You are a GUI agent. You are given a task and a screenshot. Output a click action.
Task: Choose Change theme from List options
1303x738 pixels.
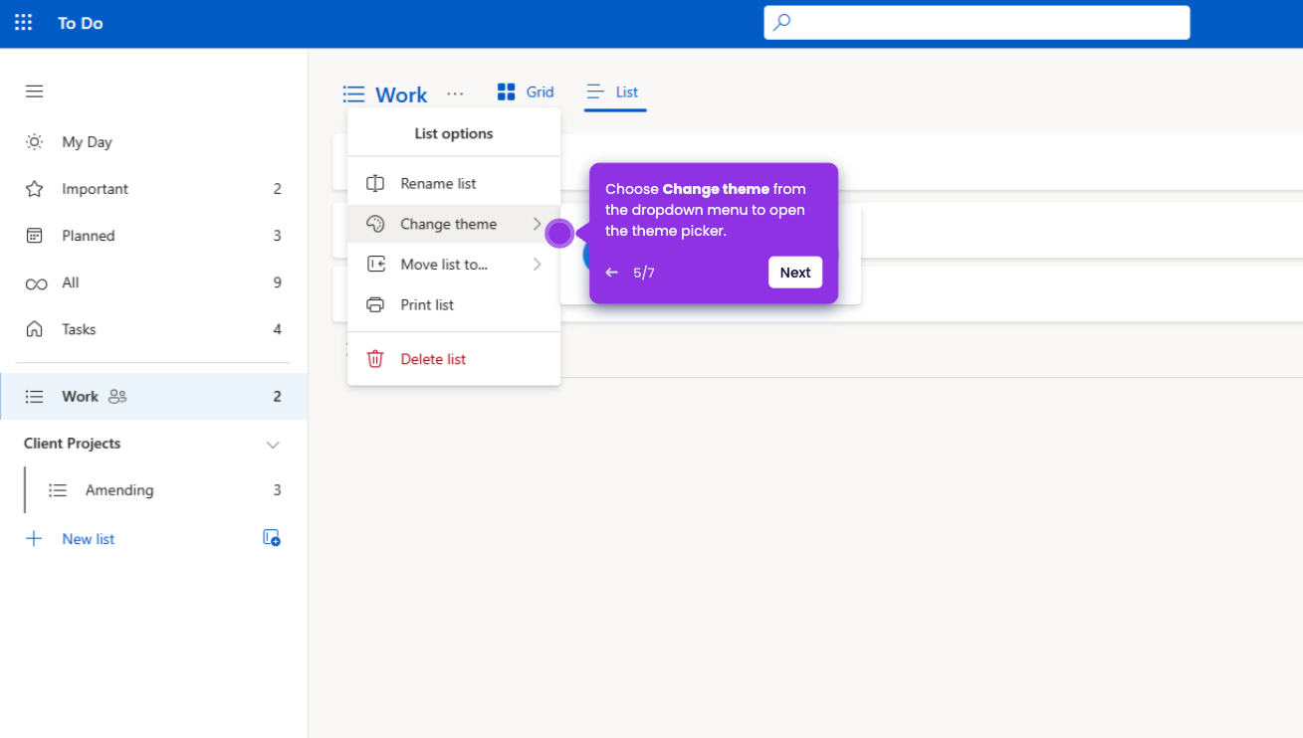[454, 224]
